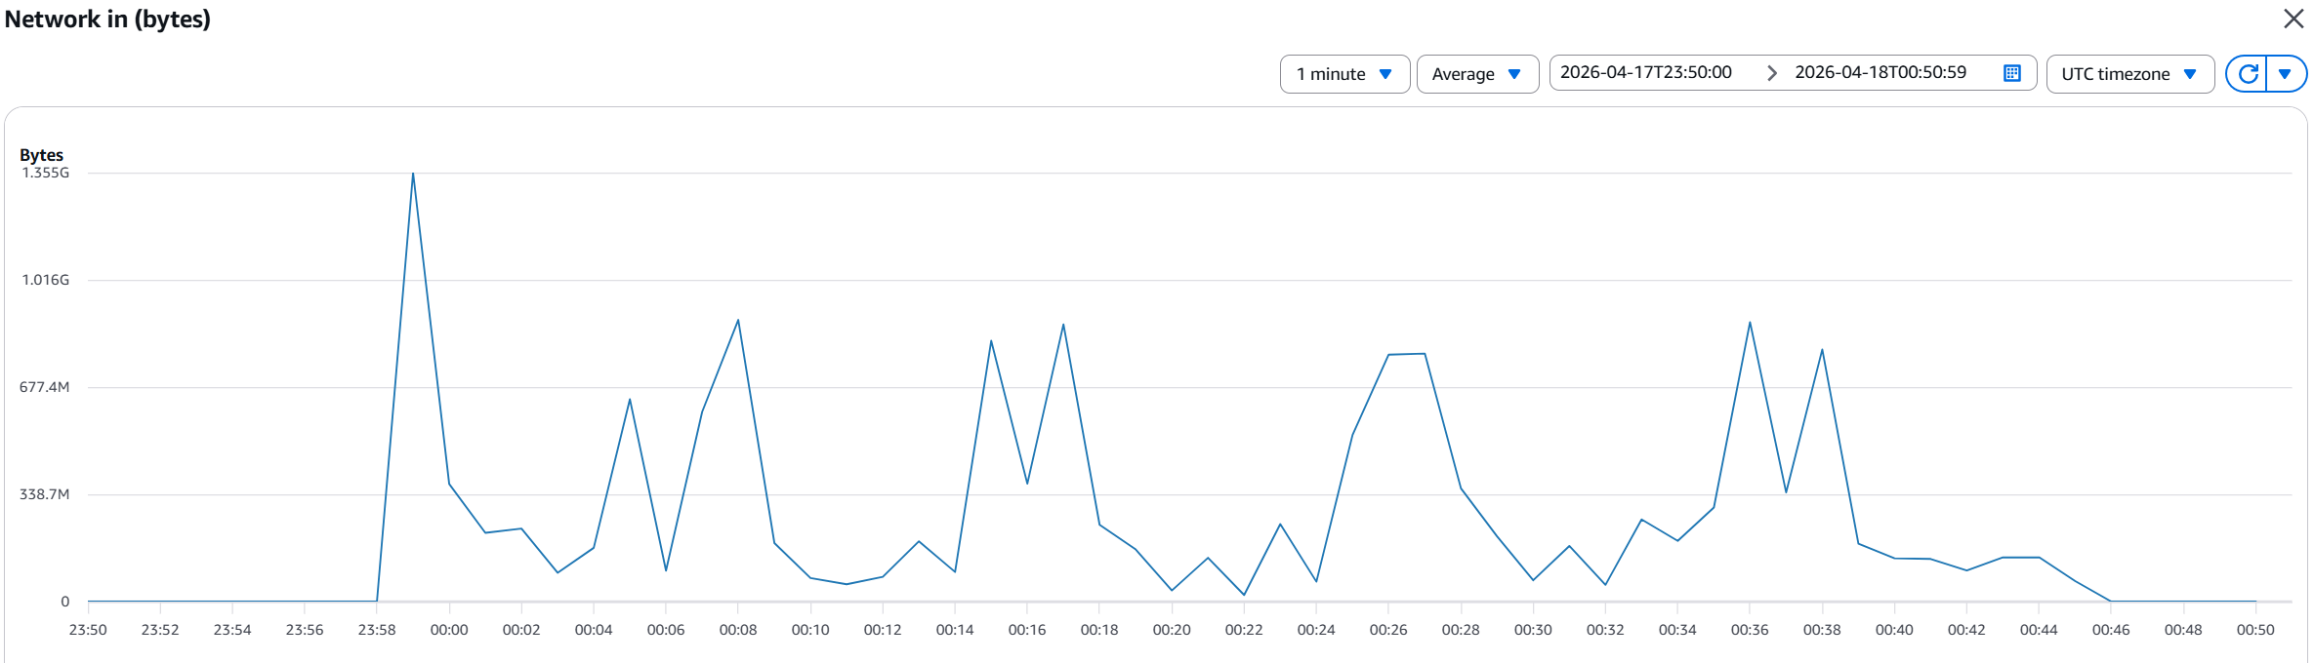This screenshot has width=2314, height=663.
Task: Click the refresh graph icon
Action: [x=2248, y=74]
